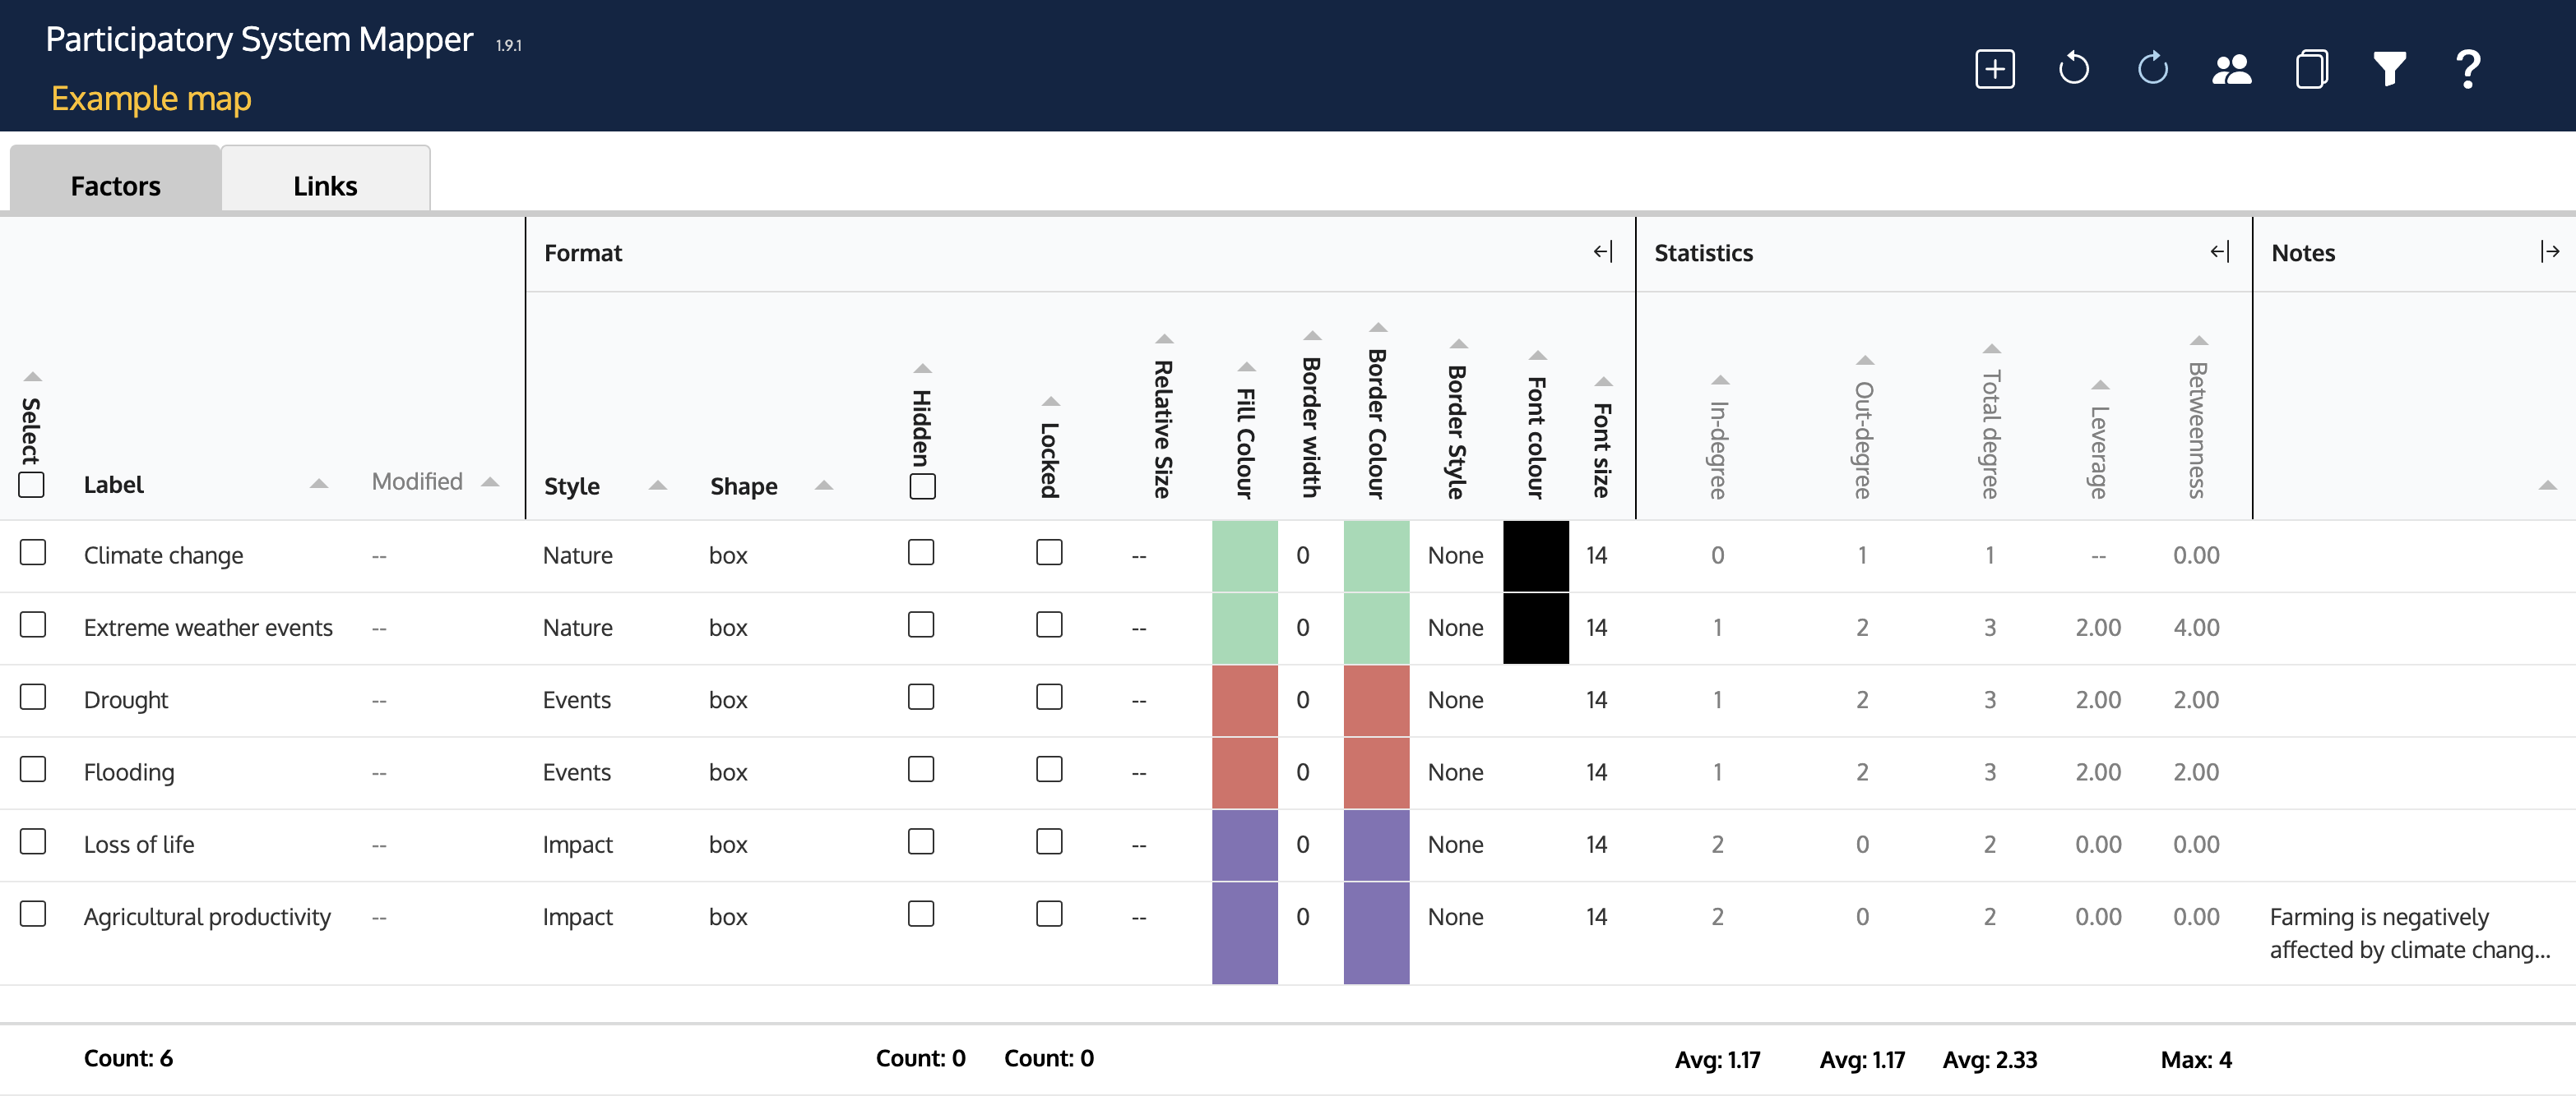Sort by Border Style arrow
This screenshot has width=2576, height=1096.
tap(1458, 343)
